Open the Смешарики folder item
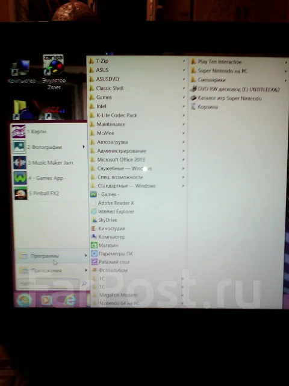The width and height of the screenshot is (289, 386). point(238,80)
